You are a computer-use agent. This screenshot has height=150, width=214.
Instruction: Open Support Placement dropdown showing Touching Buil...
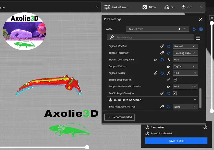[x=185, y=53]
